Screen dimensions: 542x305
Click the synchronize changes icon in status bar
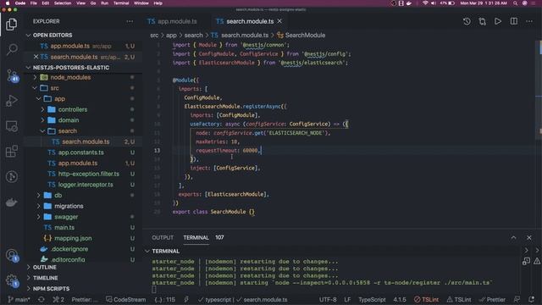(41, 299)
